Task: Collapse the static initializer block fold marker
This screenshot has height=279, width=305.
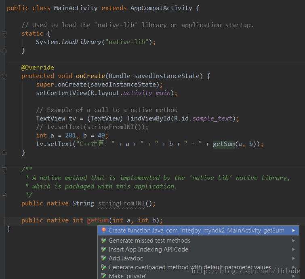Action: tap(4, 34)
